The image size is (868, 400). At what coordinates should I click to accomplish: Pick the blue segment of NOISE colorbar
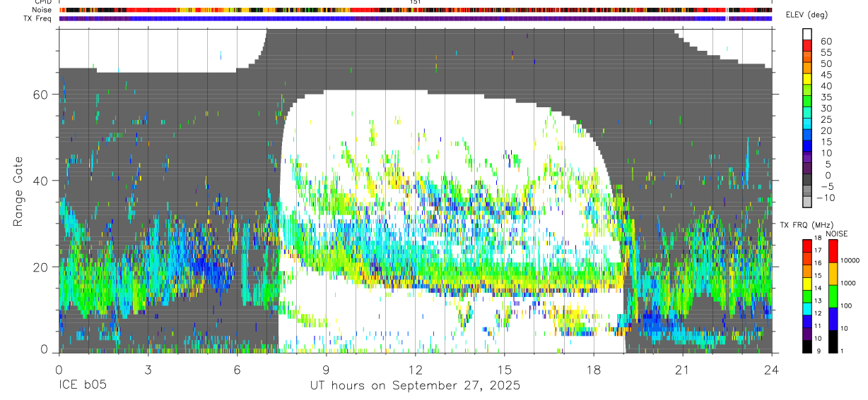point(833,319)
